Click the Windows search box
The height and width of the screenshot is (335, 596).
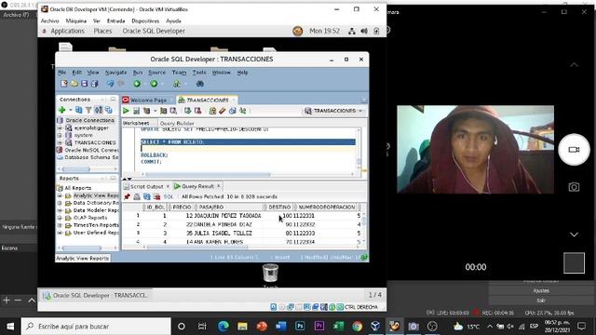[x=96, y=327]
